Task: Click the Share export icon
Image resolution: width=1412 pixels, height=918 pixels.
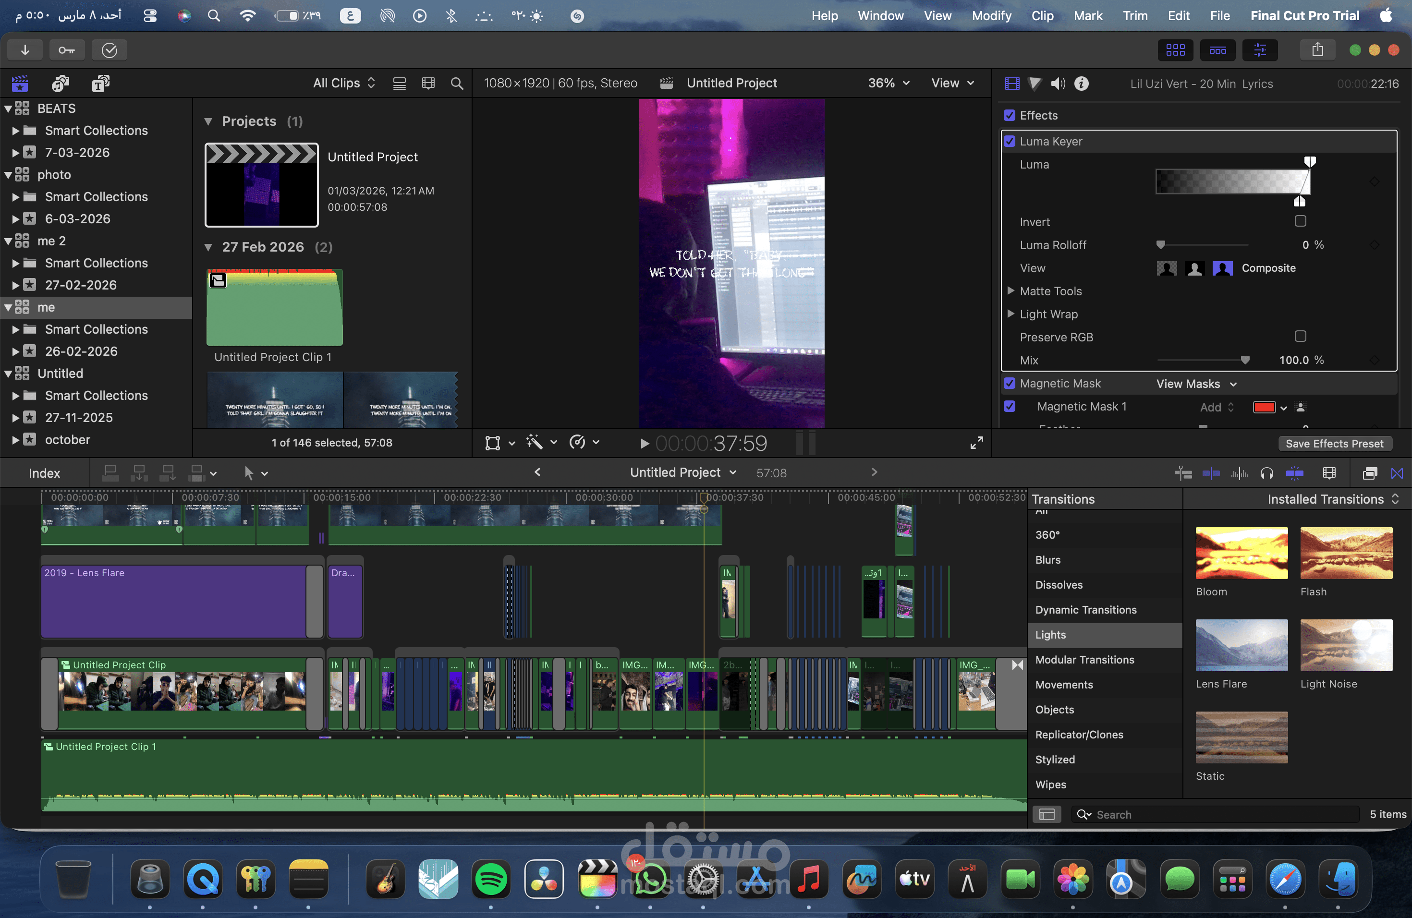Action: (x=1317, y=50)
